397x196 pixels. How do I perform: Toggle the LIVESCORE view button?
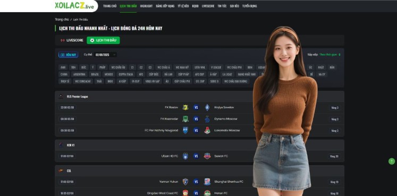[72, 40]
